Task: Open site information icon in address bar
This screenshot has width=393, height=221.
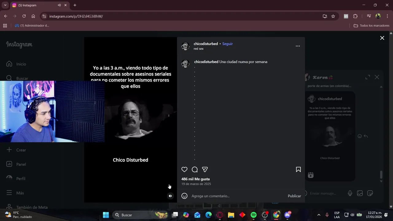Action: [x=44, y=16]
